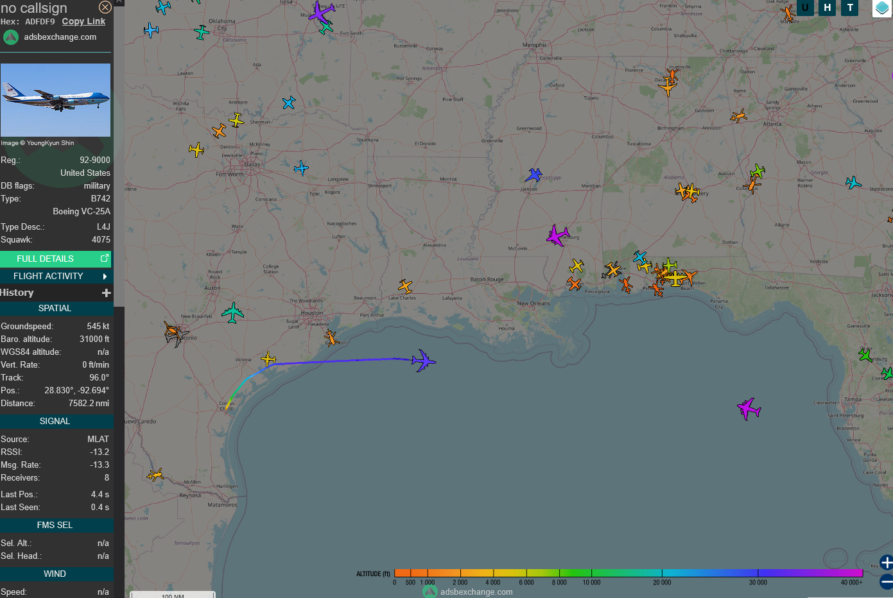893x598 pixels.
Task: Click the baro altitude value 31000 ft
Action: click(x=94, y=339)
